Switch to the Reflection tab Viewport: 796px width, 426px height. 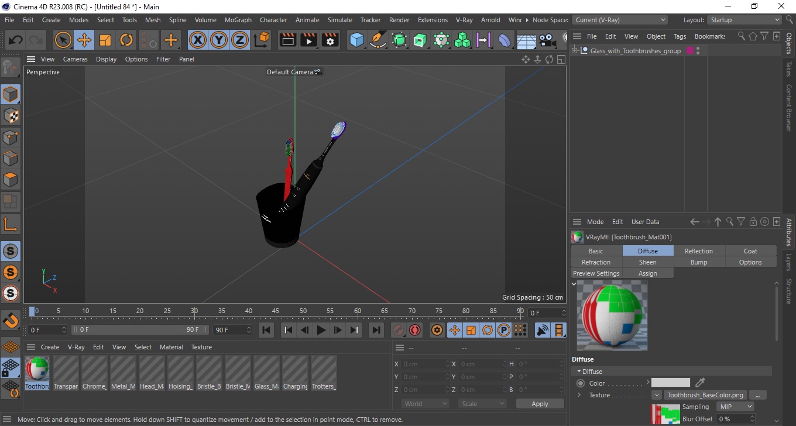pos(699,251)
